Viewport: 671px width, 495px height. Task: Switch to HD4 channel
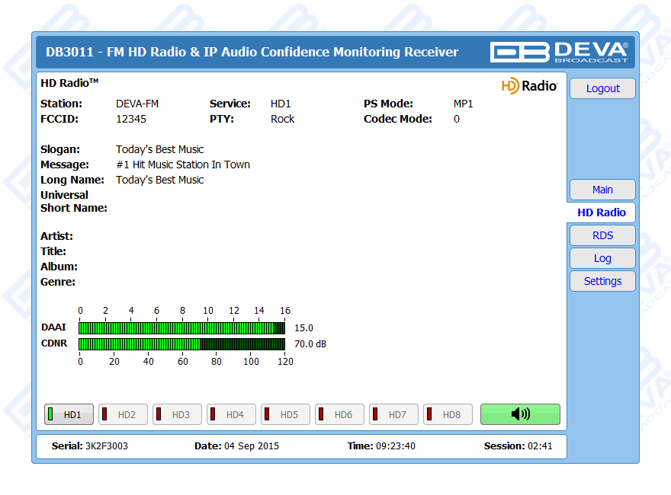[232, 414]
